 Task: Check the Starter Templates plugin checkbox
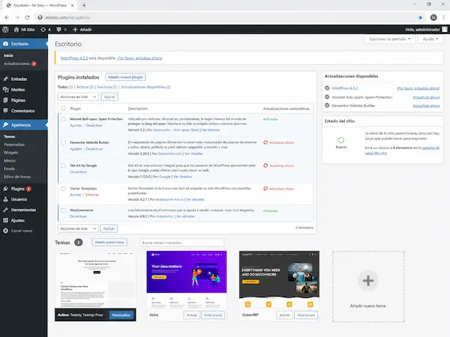pyautogui.click(x=64, y=189)
